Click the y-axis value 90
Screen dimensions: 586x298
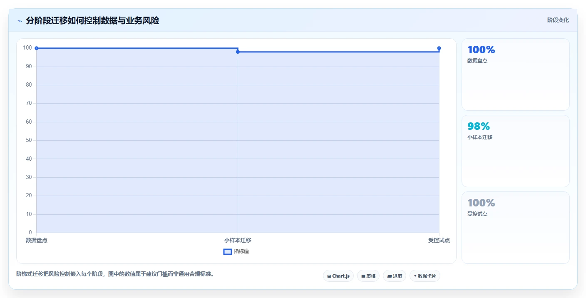click(x=29, y=66)
